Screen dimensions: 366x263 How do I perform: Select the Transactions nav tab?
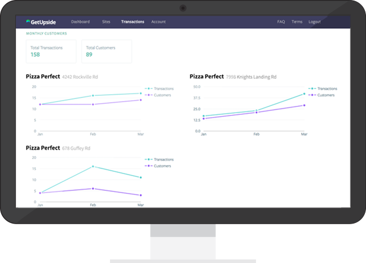point(133,22)
